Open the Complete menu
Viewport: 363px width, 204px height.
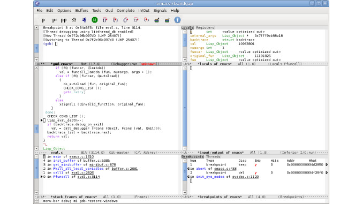tap(125, 10)
